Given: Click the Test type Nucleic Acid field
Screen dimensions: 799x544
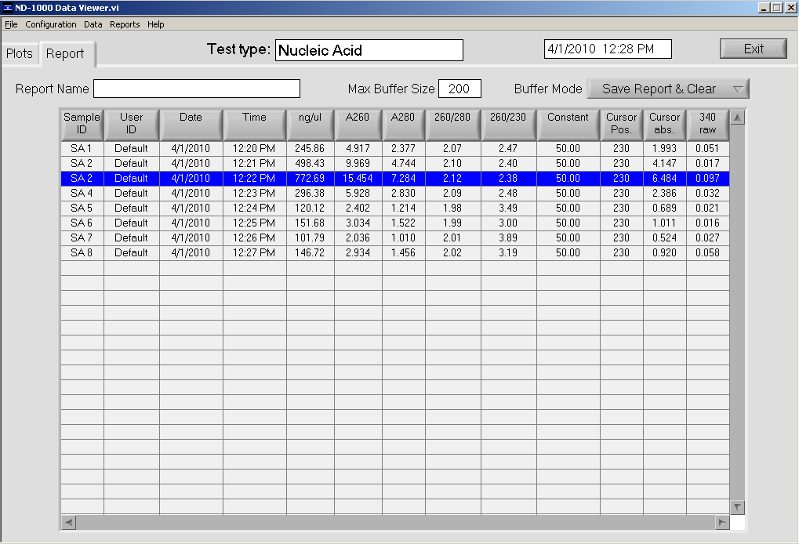Looking at the screenshot, I should [x=369, y=50].
